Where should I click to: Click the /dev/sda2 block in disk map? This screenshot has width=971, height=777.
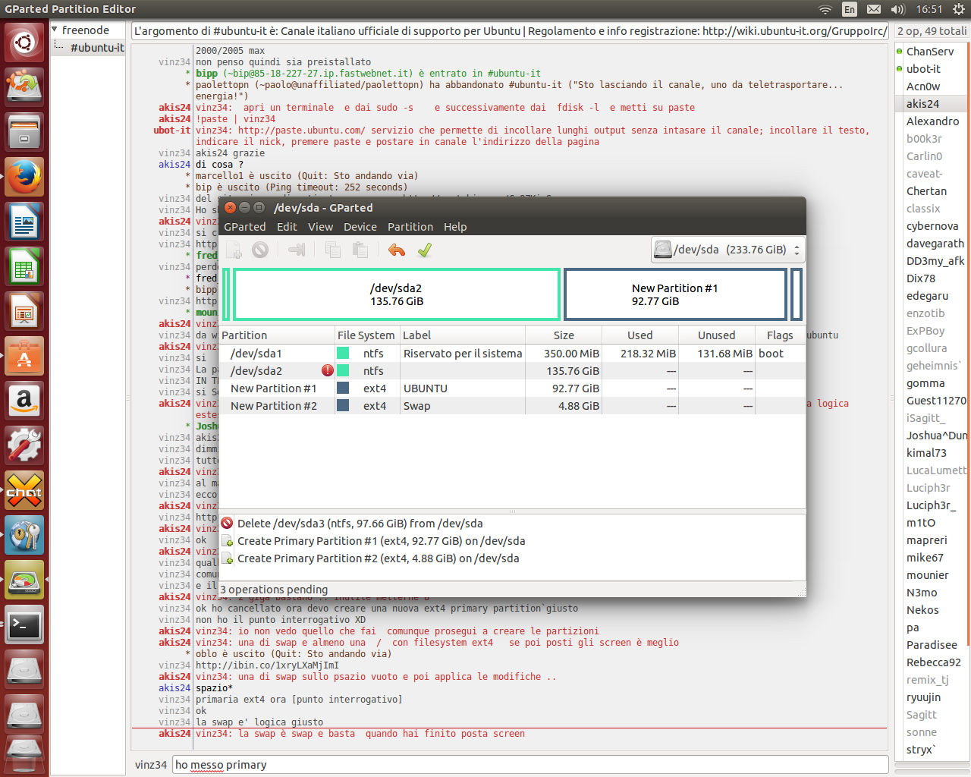tap(396, 294)
